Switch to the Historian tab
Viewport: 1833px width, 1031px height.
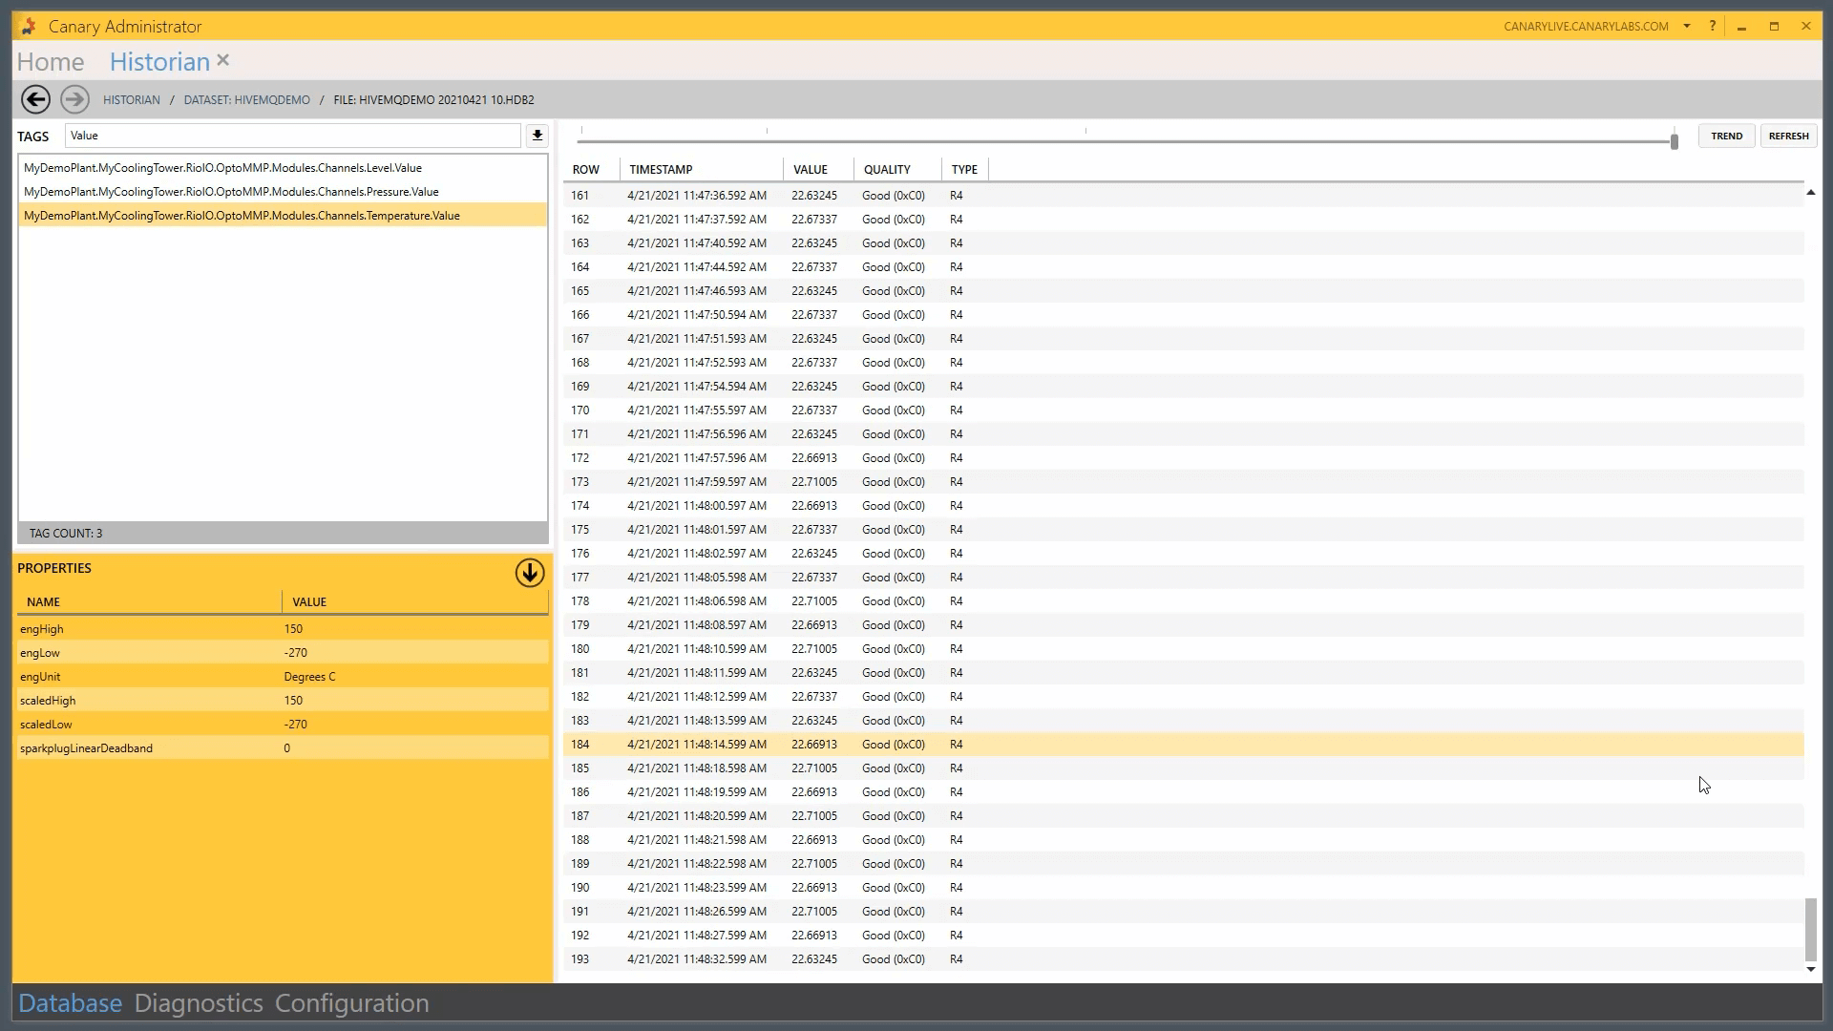click(x=159, y=60)
